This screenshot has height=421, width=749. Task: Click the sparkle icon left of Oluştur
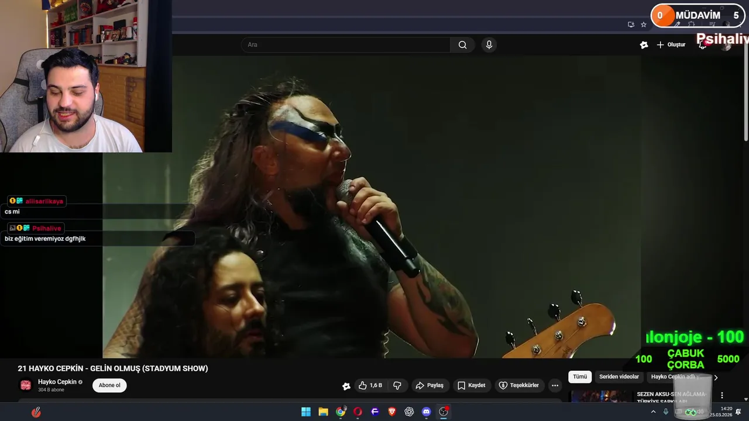point(644,45)
